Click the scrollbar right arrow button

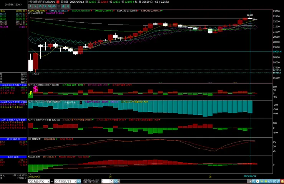point(250,181)
